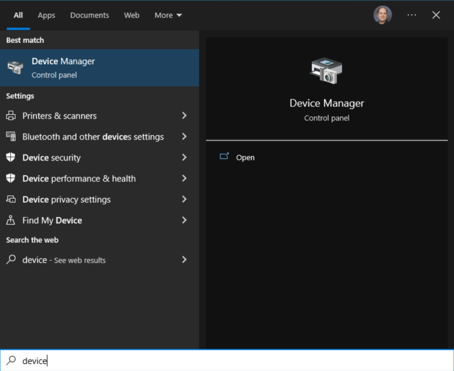Viewport: 454px width, 371px height.
Task: Switch to the Web tab
Action: point(132,15)
